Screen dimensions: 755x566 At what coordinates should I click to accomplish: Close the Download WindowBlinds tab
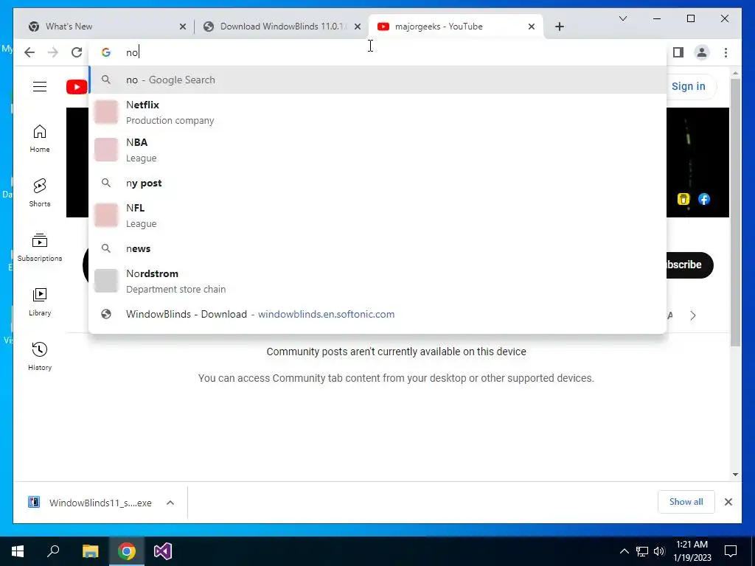point(358,27)
